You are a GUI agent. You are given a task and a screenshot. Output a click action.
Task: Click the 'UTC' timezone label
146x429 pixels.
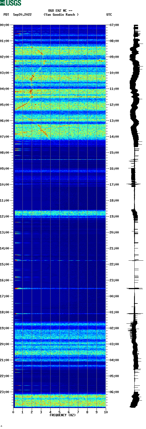[109, 15]
